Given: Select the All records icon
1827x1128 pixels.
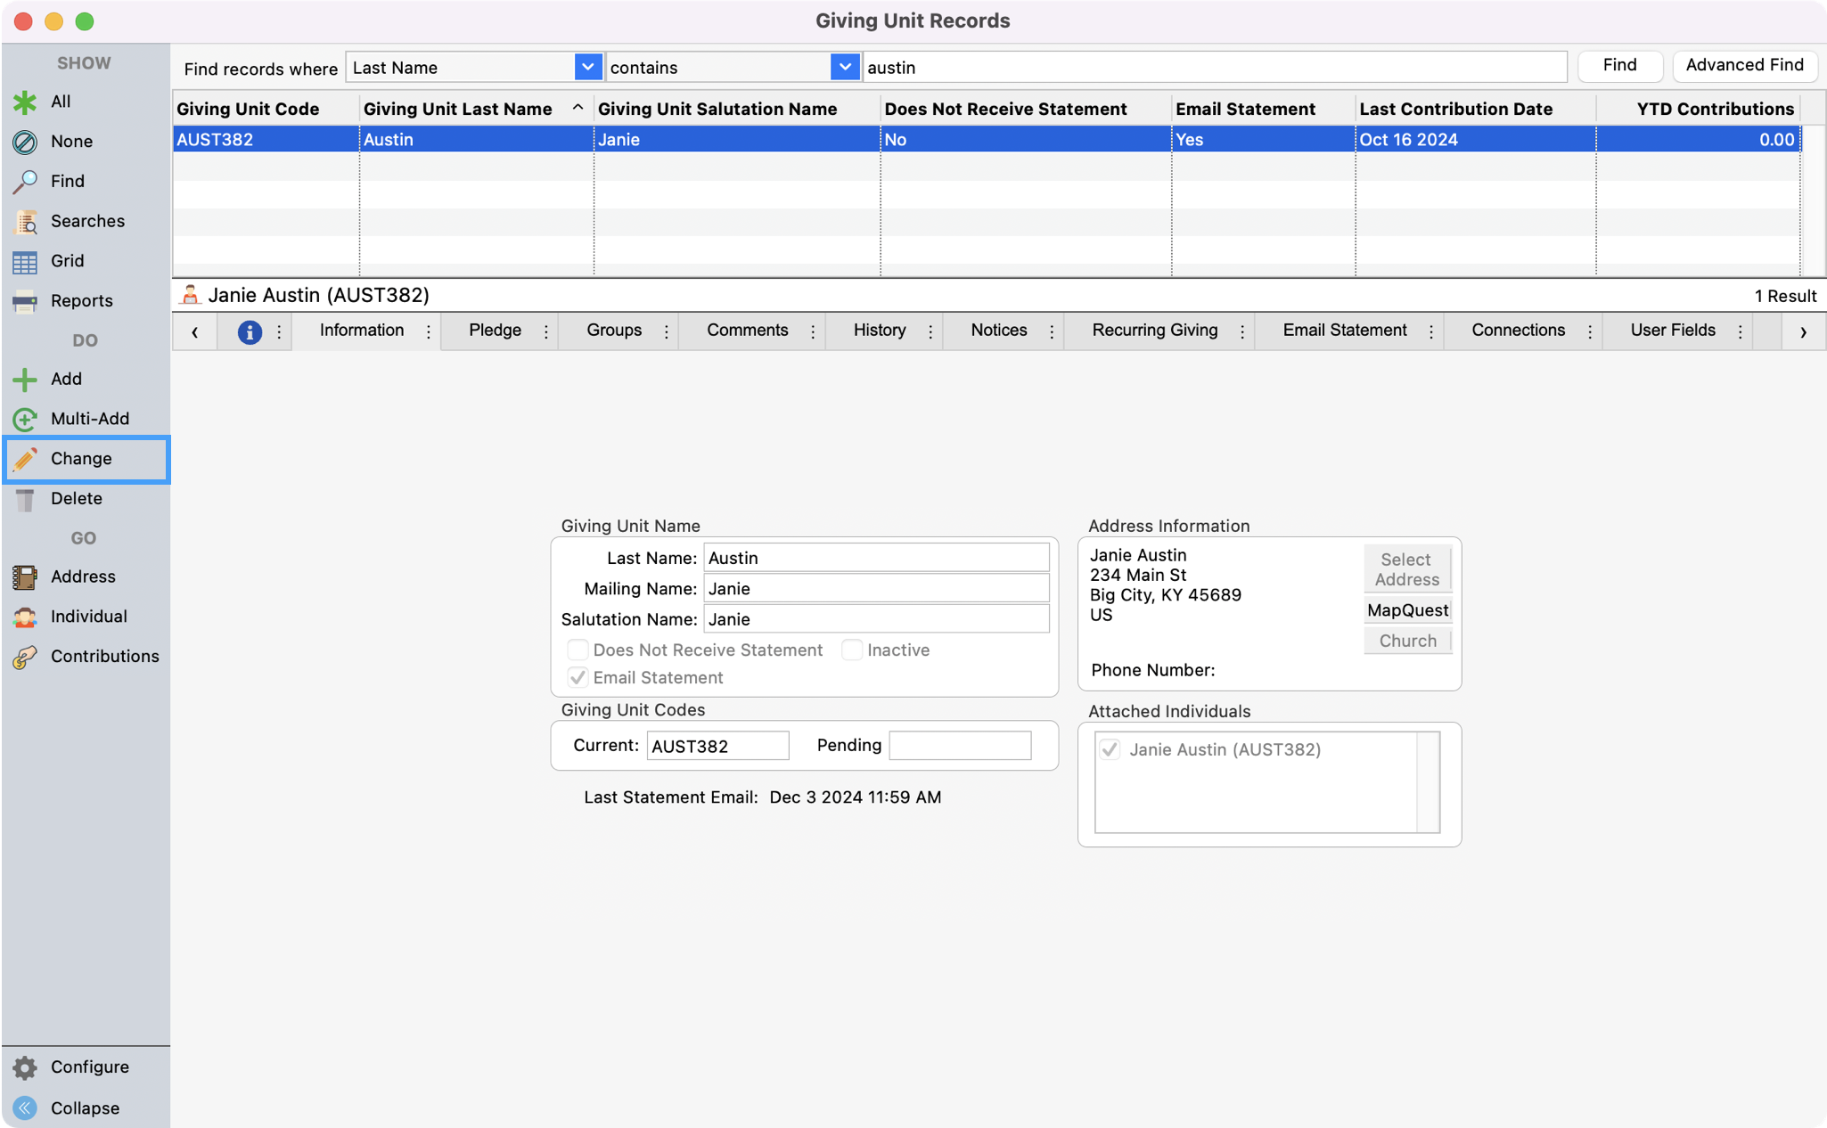Looking at the screenshot, I should [x=24, y=102].
